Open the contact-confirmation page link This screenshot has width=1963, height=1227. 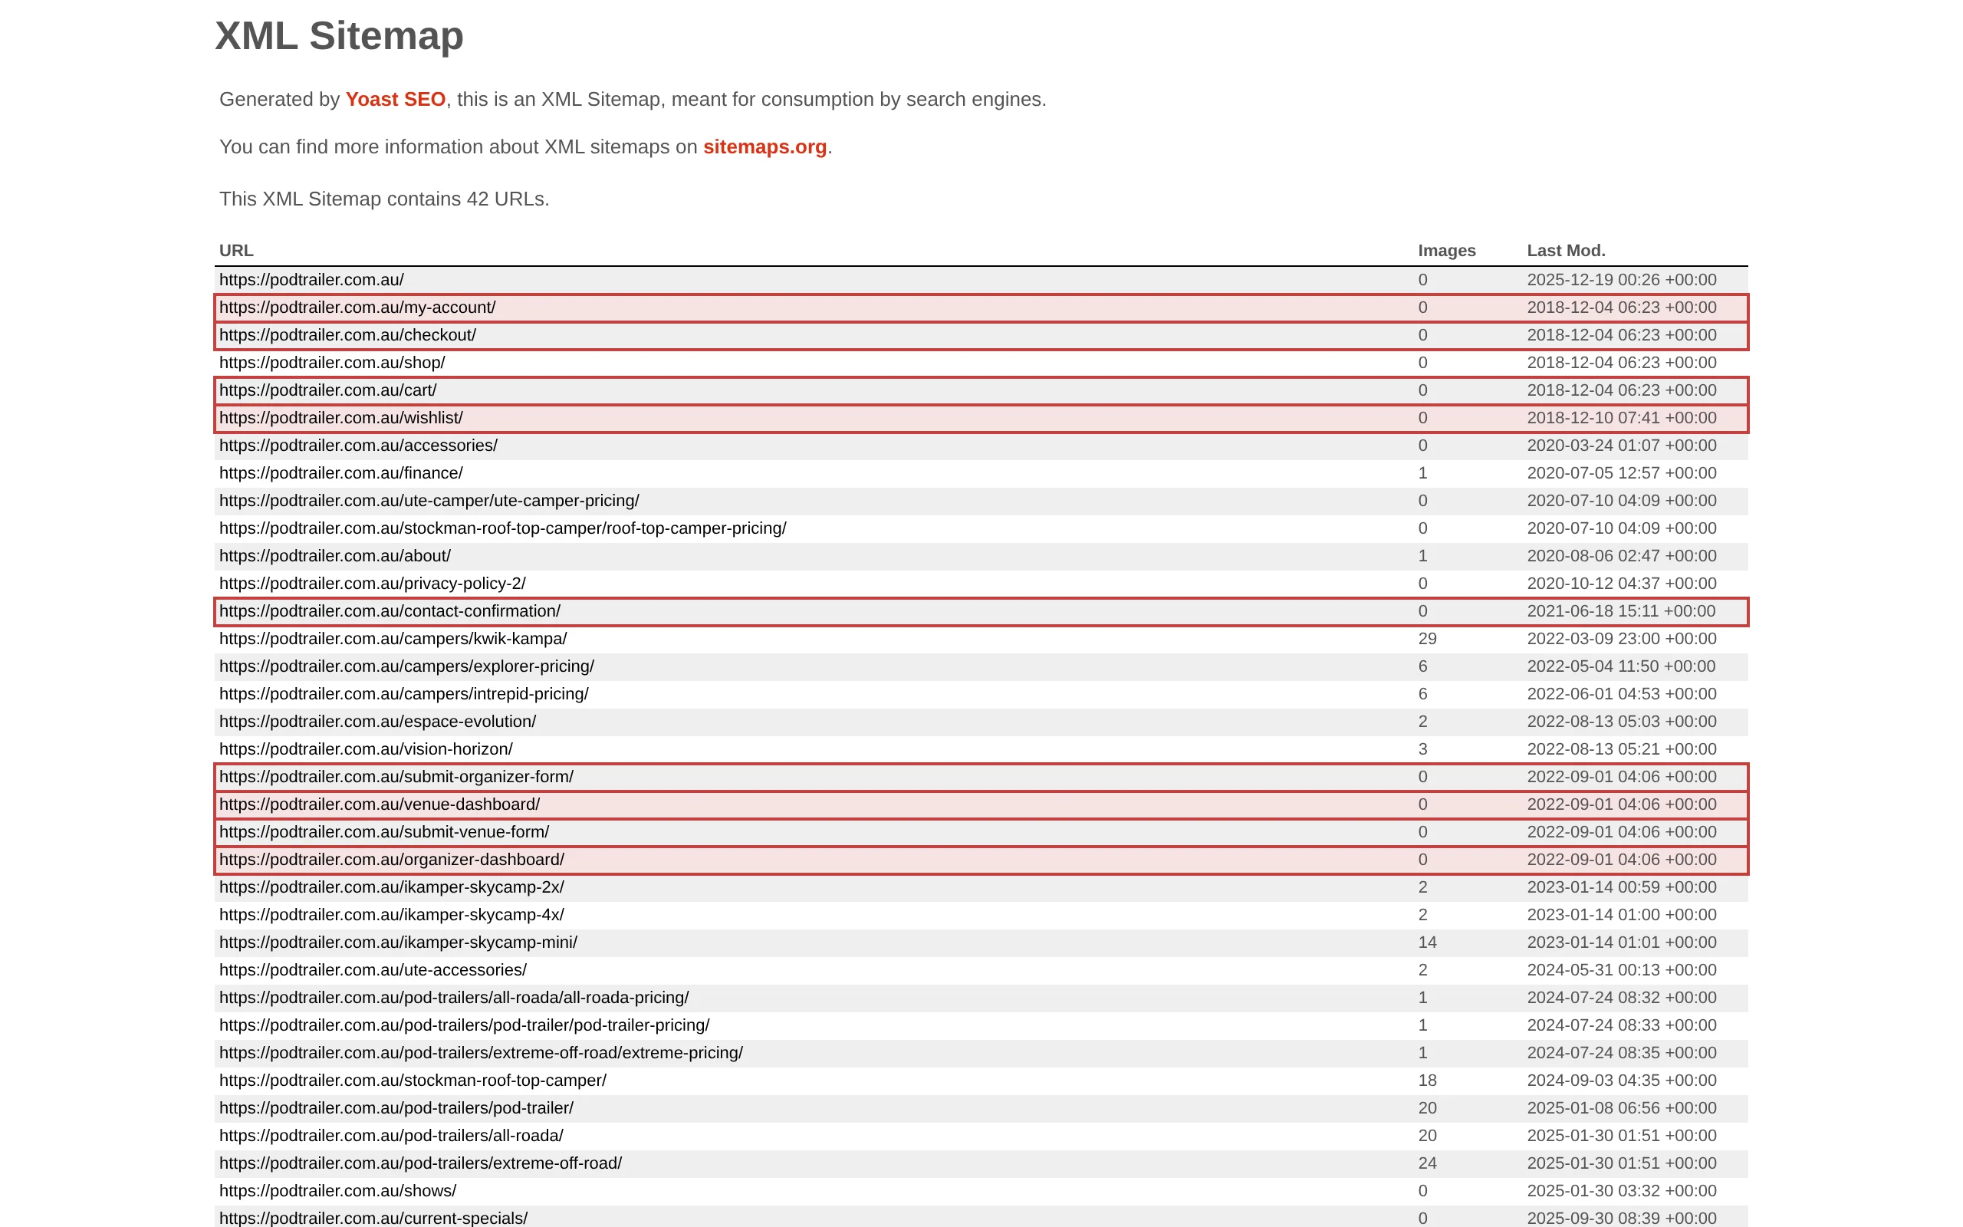(x=389, y=611)
